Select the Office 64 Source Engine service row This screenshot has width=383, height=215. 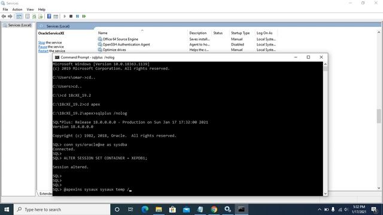click(x=187, y=39)
